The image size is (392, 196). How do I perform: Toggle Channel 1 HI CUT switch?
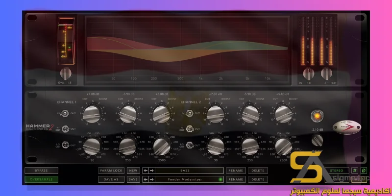click(65, 129)
